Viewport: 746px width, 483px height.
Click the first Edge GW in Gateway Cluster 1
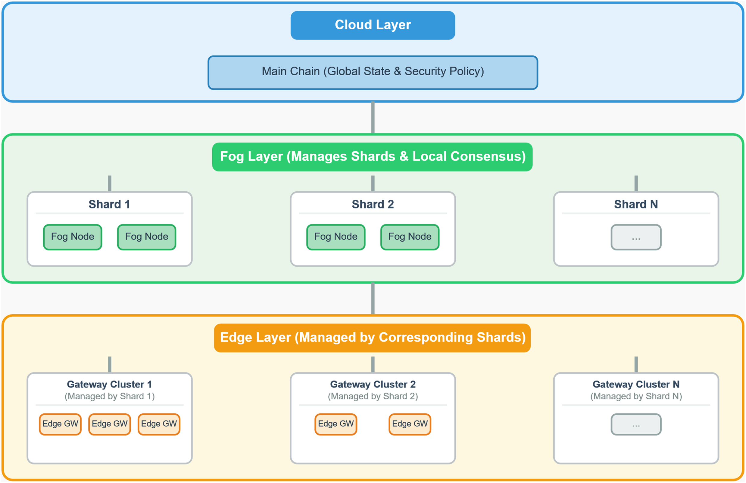tap(60, 424)
